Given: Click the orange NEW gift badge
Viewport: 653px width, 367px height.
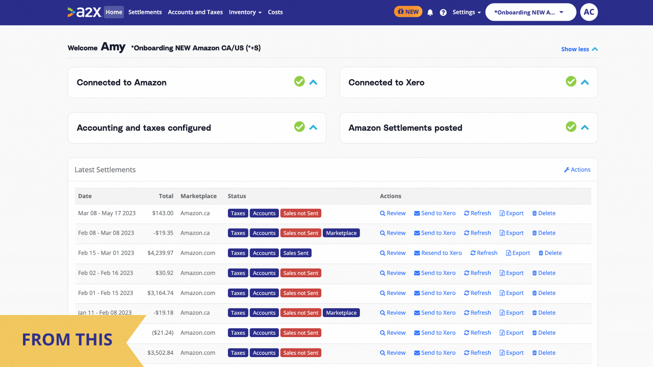Looking at the screenshot, I should (408, 12).
